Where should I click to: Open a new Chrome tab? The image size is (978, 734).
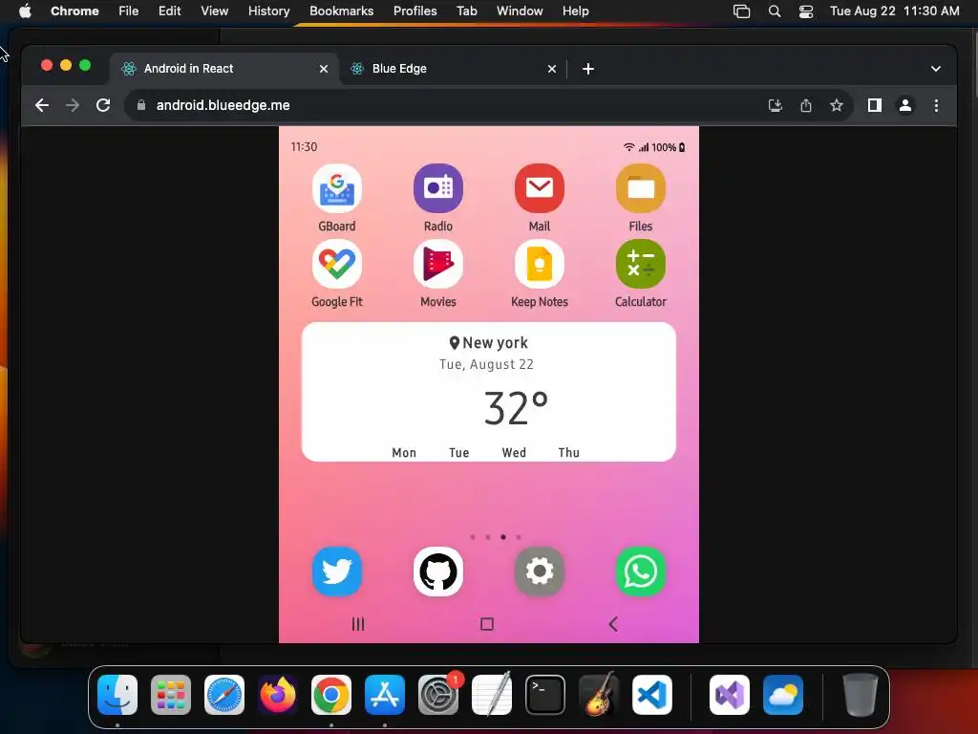point(588,69)
